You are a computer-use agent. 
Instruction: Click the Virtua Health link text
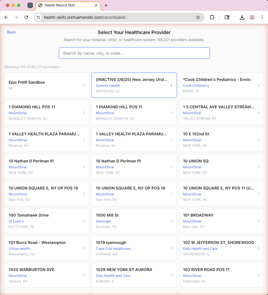pyautogui.click(x=19, y=248)
